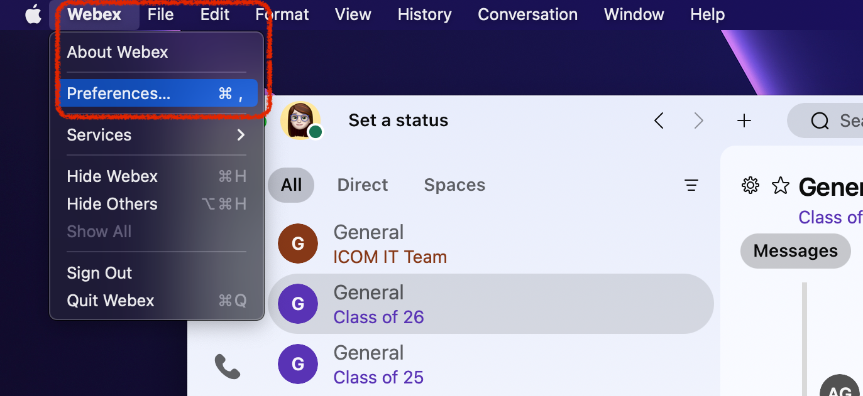Screen dimensions: 863x396
Task: Open the space settings gear icon
Action: point(750,185)
